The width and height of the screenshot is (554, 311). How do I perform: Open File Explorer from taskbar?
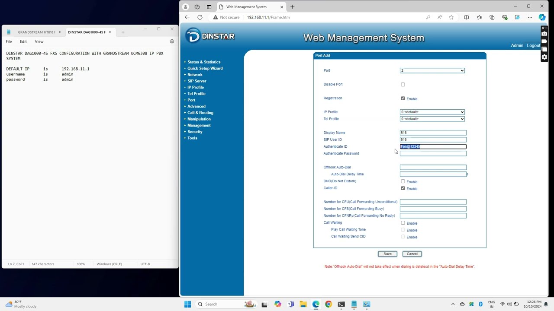pos(303,304)
